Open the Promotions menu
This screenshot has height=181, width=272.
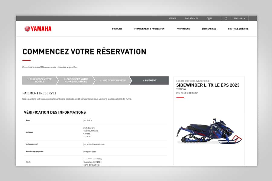(183, 29)
